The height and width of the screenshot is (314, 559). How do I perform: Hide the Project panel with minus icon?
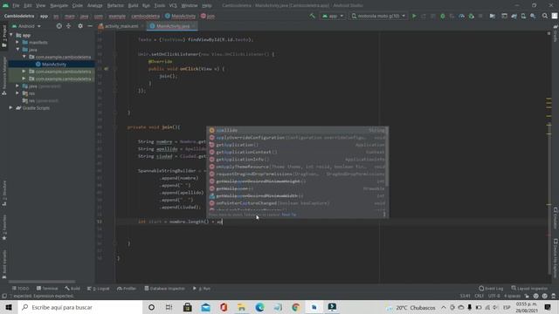(x=90, y=26)
